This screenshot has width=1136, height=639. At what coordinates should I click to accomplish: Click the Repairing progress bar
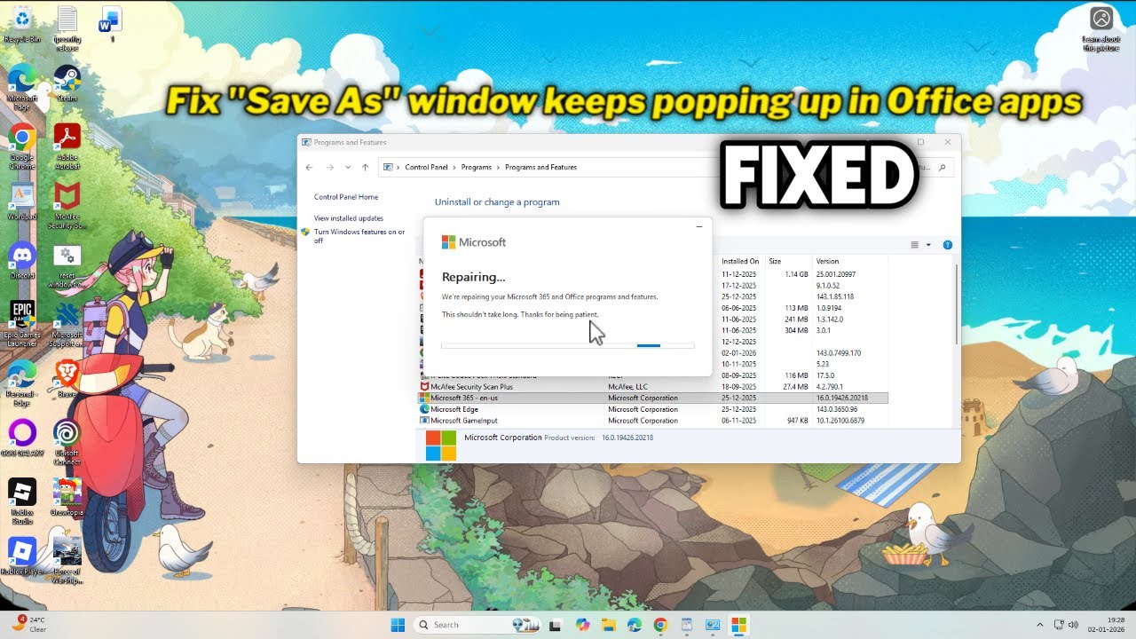coord(568,345)
